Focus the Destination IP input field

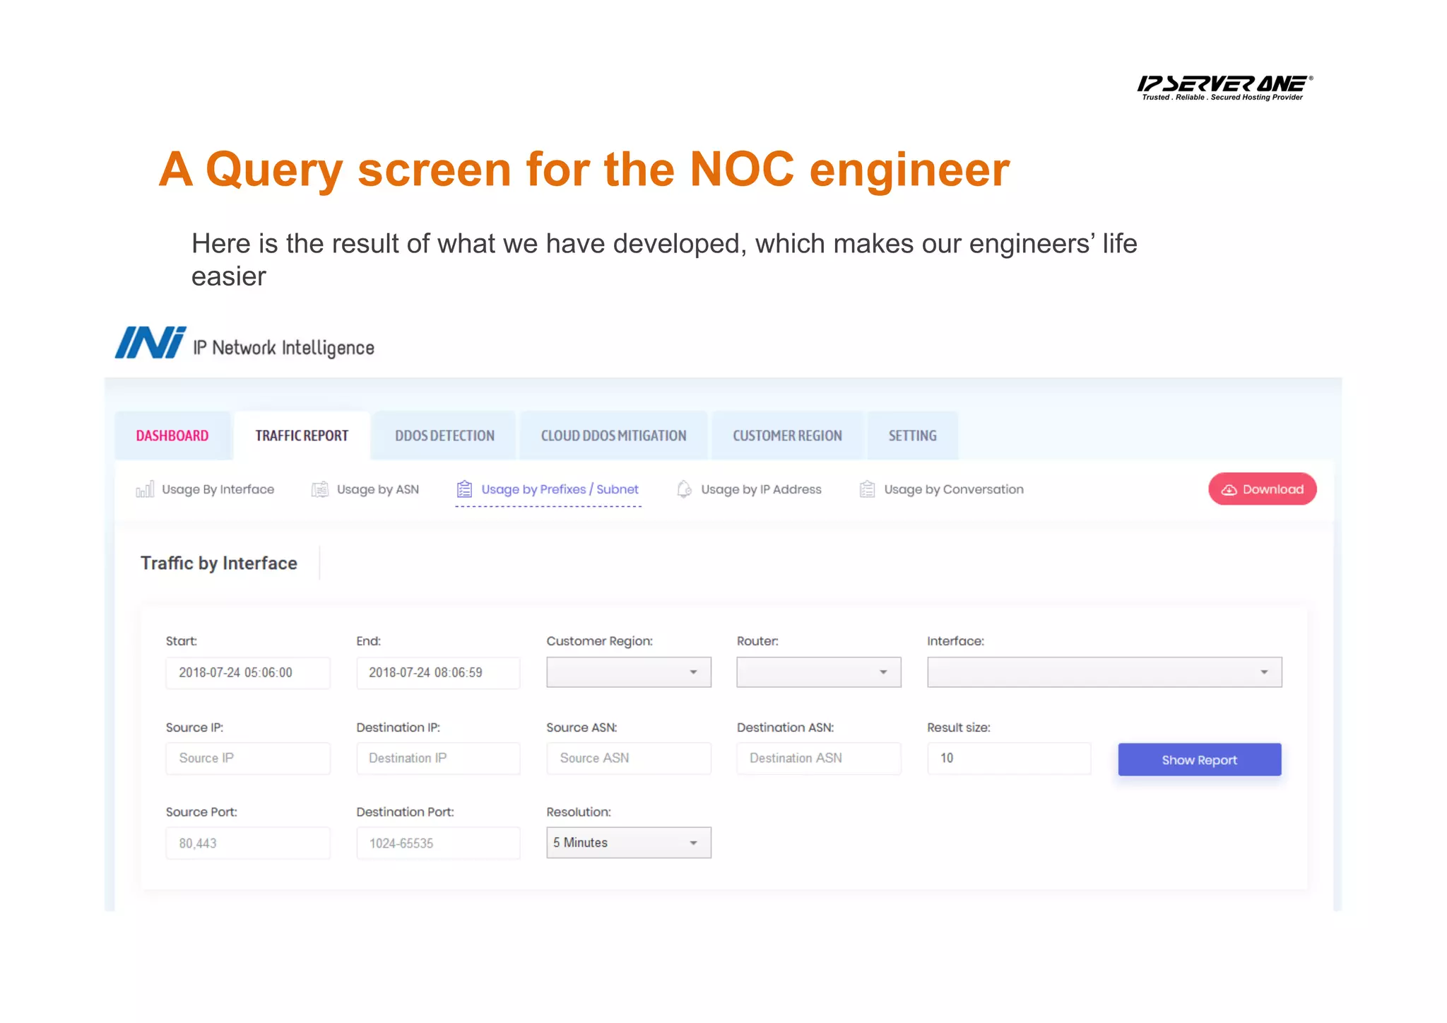tap(438, 758)
